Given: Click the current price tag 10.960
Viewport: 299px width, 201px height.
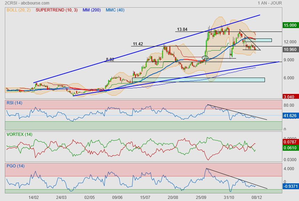Looking at the screenshot, I should click(290, 50).
